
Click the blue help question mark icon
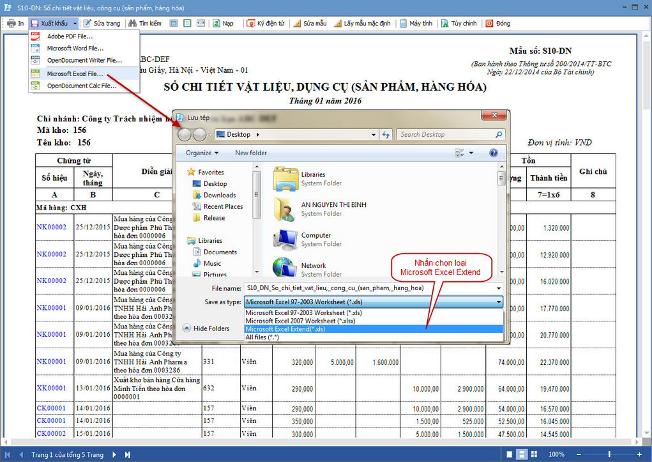(x=494, y=153)
